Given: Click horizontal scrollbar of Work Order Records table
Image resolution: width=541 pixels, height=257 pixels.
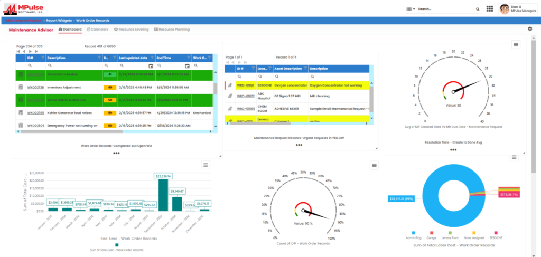Looking at the screenshot, I should pyautogui.click(x=72, y=131).
